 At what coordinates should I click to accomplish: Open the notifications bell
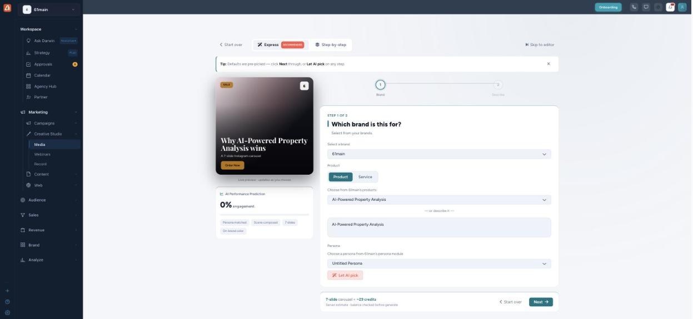click(670, 7)
